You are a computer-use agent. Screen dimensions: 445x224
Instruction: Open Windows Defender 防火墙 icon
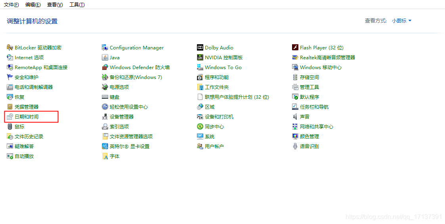coord(105,67)
